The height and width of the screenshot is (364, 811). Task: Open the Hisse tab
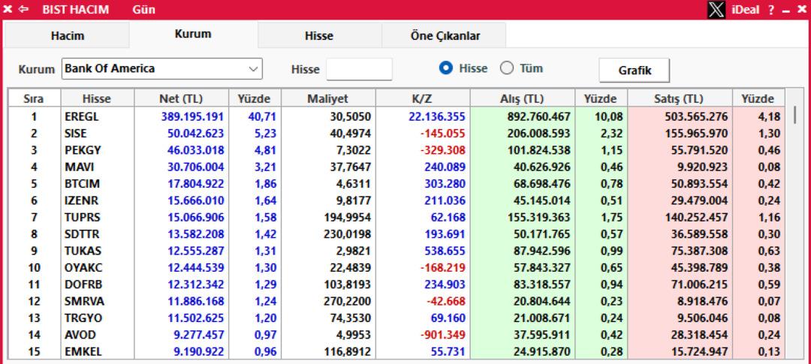319,36
